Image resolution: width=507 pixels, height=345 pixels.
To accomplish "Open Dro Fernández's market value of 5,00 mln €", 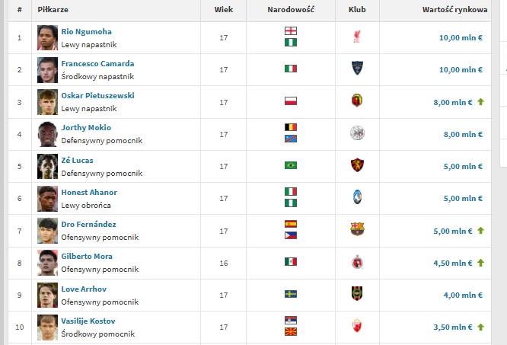I will 453,232.
